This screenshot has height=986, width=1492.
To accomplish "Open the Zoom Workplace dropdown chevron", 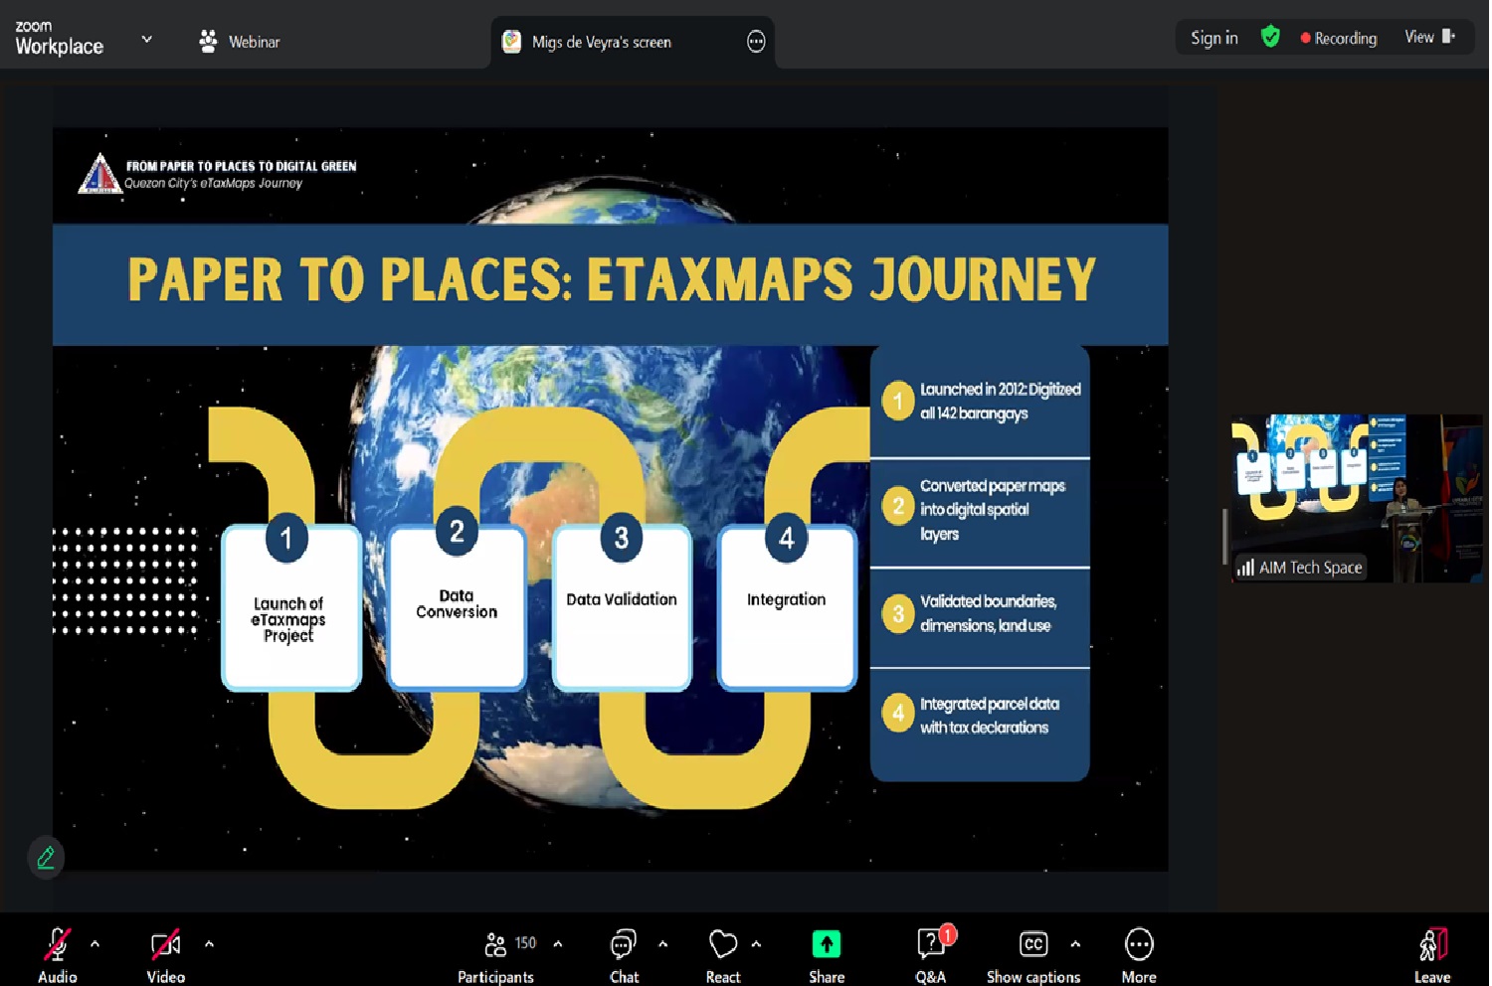I will pos(147,40).
